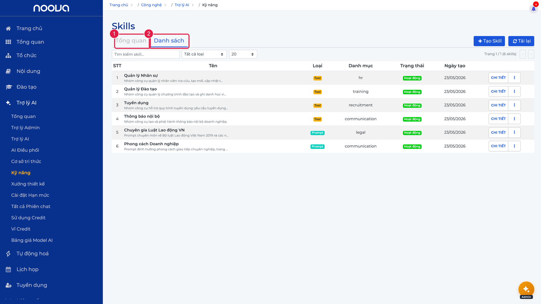Switch to the Tổng quan tab
The height and width of the screenshot is (304, 541).
[x=131, y=41]
